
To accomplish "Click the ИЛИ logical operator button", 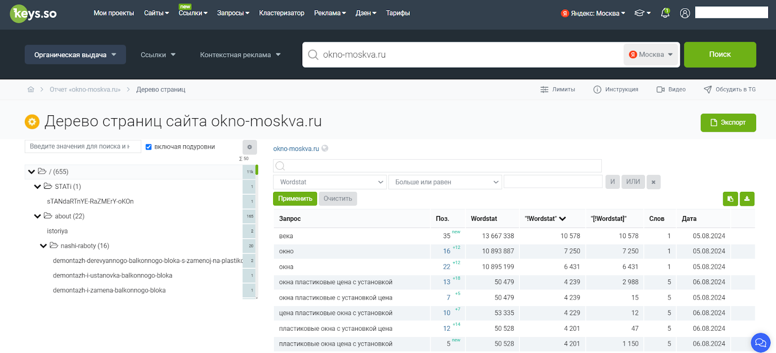I will tap(633, 182).
